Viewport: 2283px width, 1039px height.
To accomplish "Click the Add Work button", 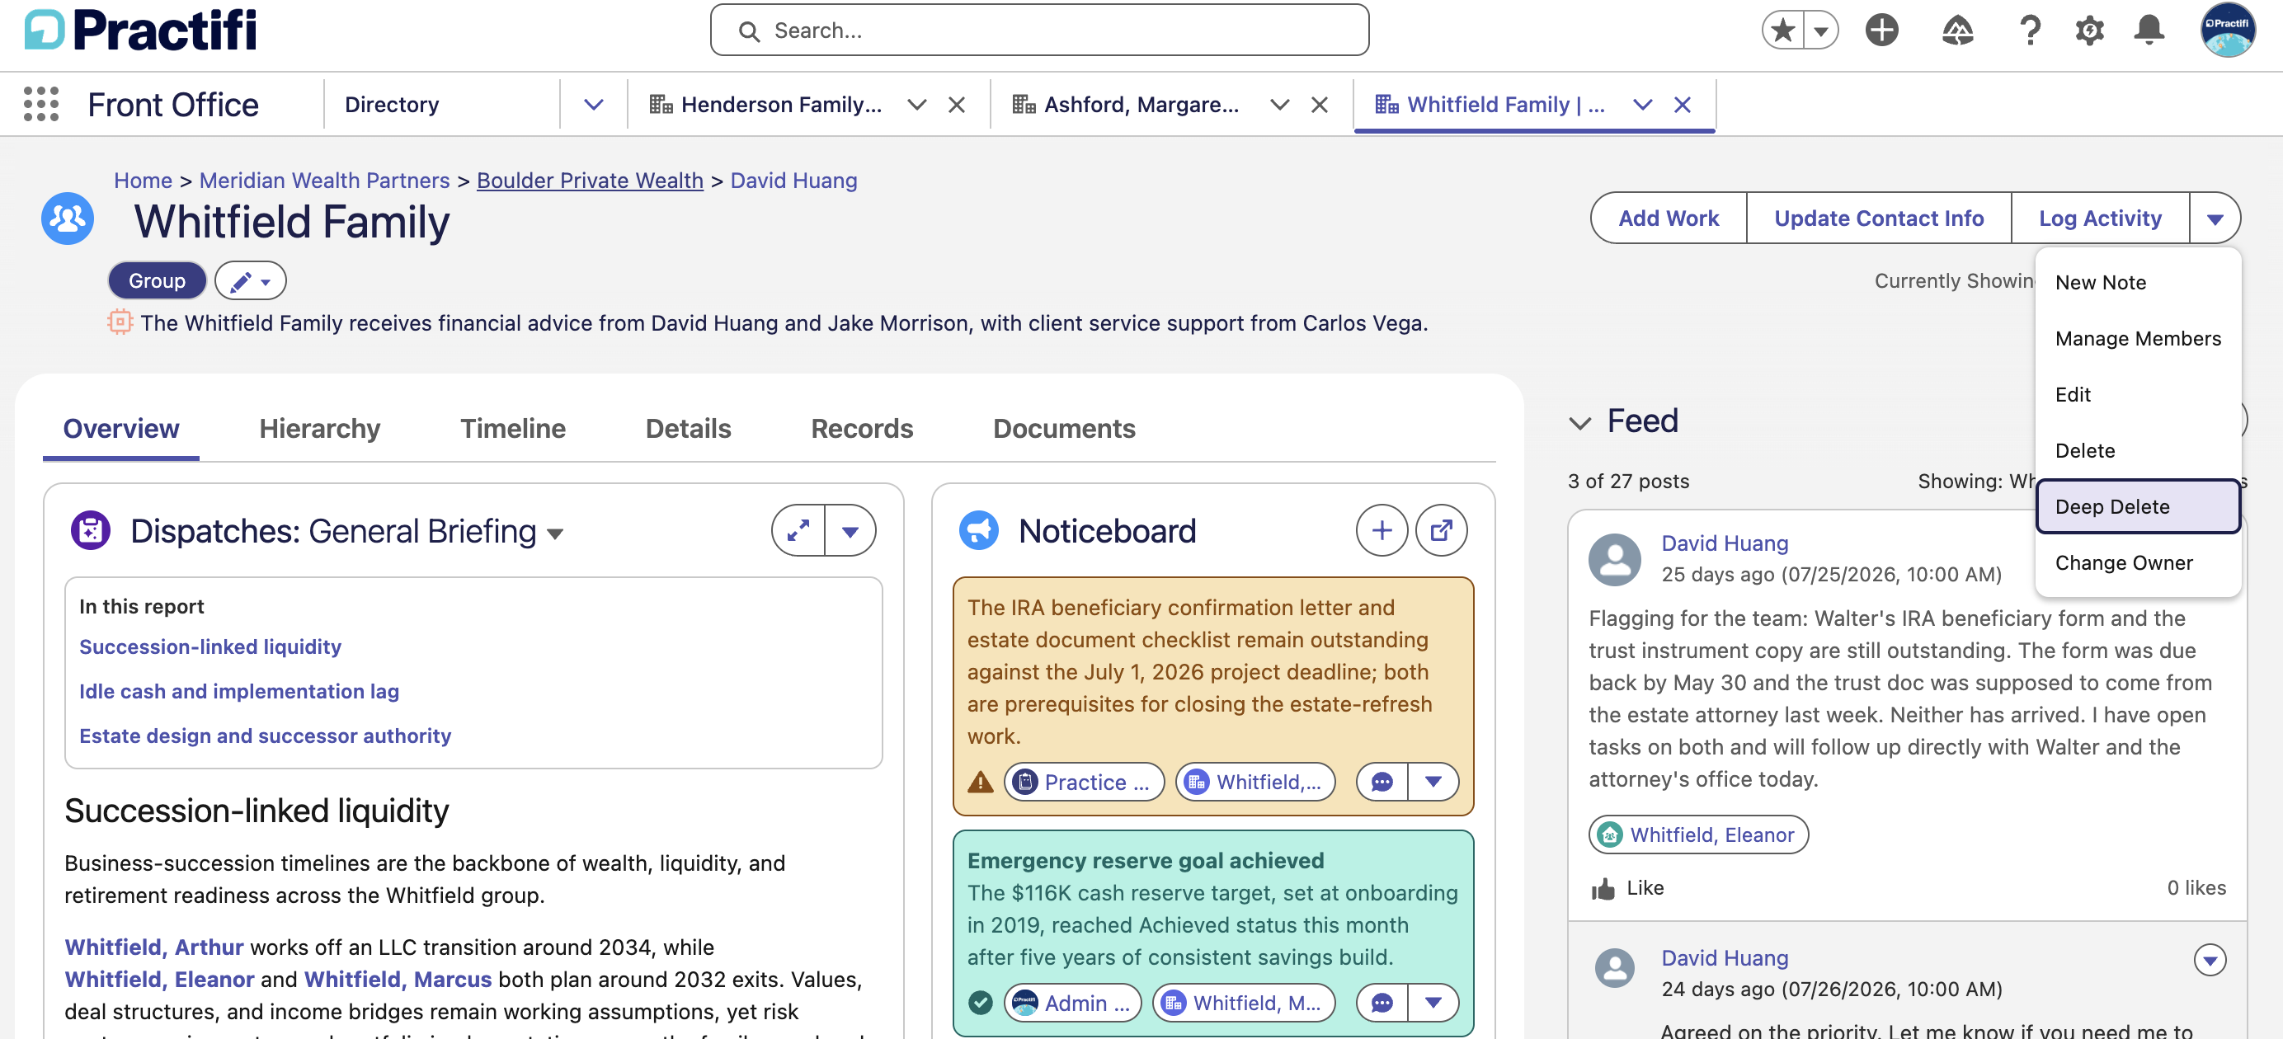I will click(x=1669, y=219).
